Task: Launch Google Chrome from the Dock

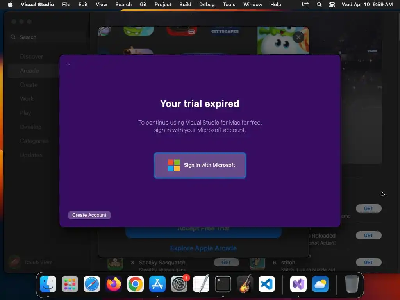Action: pos(136,284)
